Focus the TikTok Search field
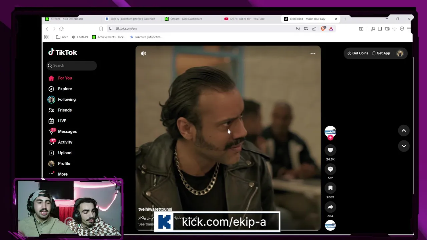This screenshot has height=240, width=427. 72,65
